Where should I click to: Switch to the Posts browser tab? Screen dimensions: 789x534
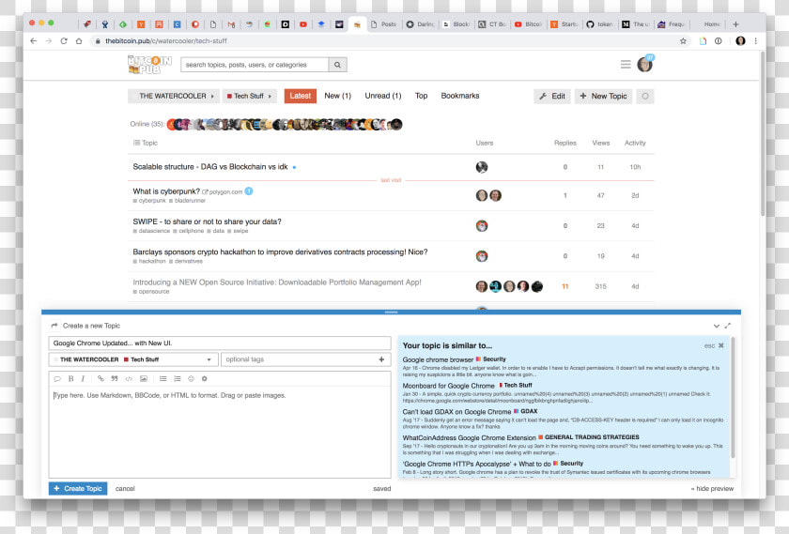click(x=383, y=24)
